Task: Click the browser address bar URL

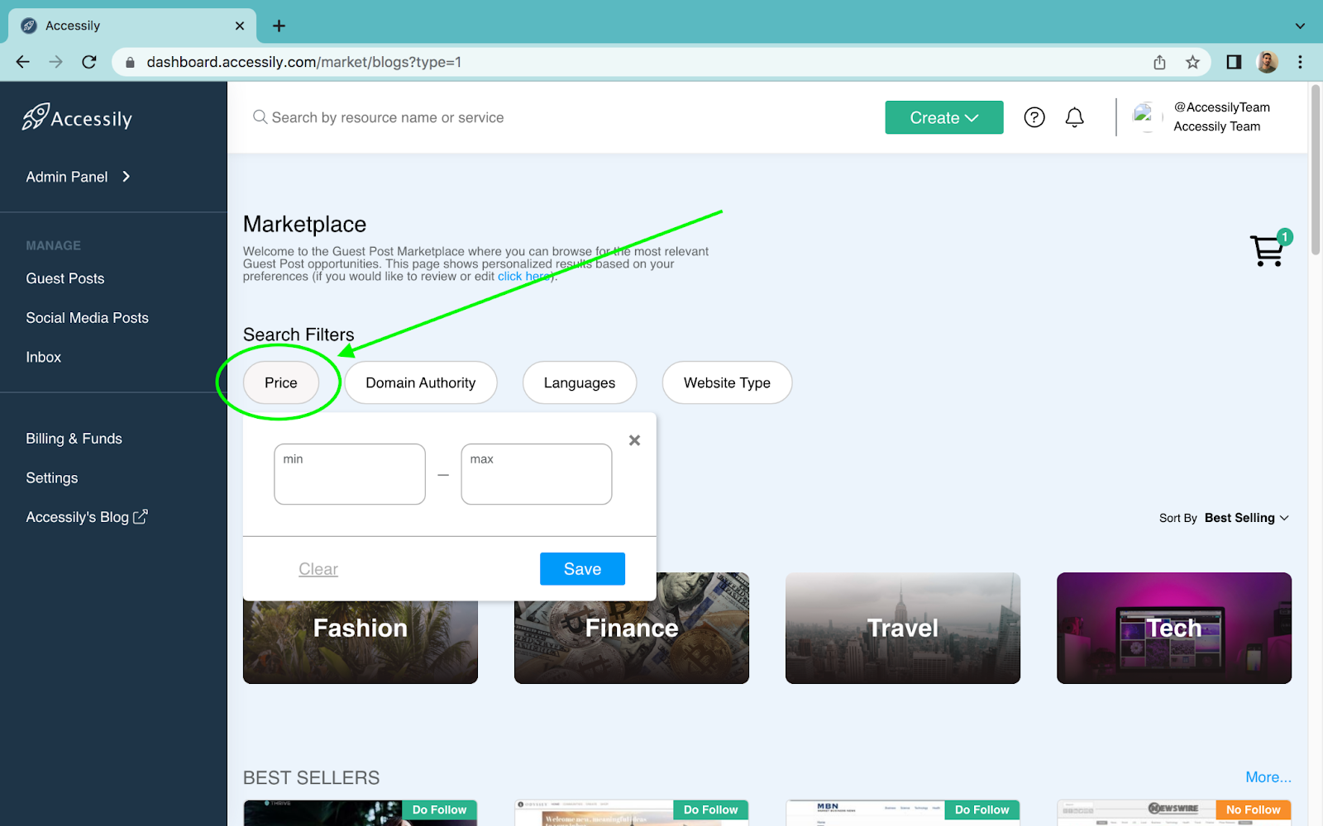Action: [x=304, y=62]
